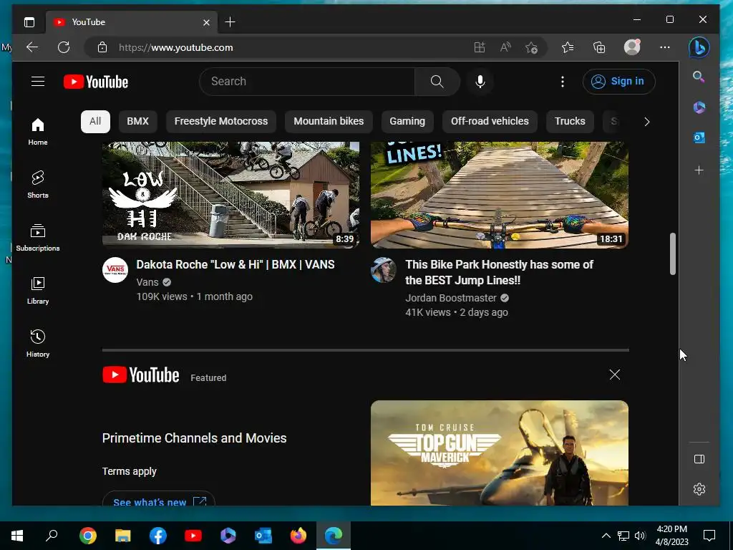Open Edge sidebar settings gear
The height and width of the screenshot is (550, 733).
(x=699, y=489)
